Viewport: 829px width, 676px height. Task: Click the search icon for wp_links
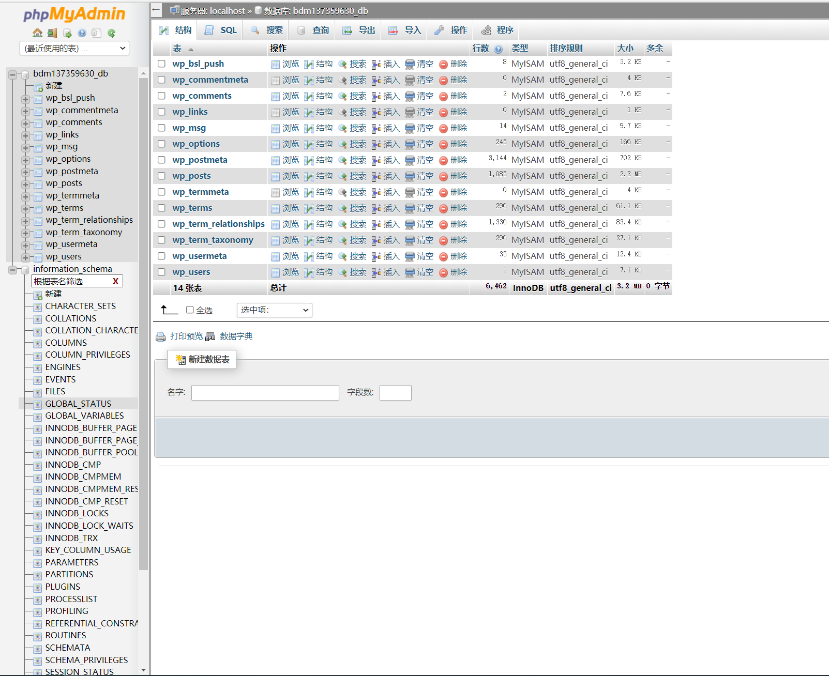pos(342,112)
